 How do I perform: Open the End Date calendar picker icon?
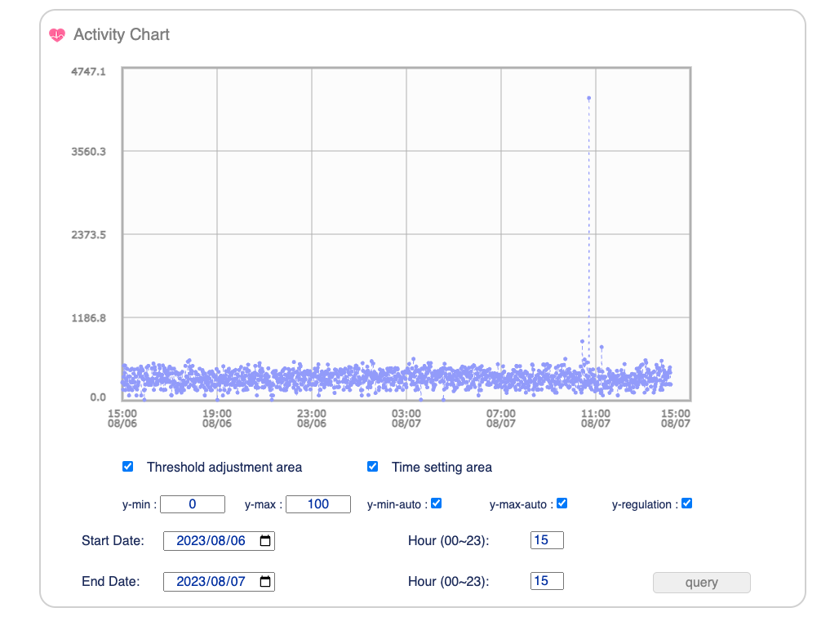265,581
